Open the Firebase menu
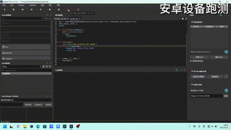231x130 pixels. [21, 5]
